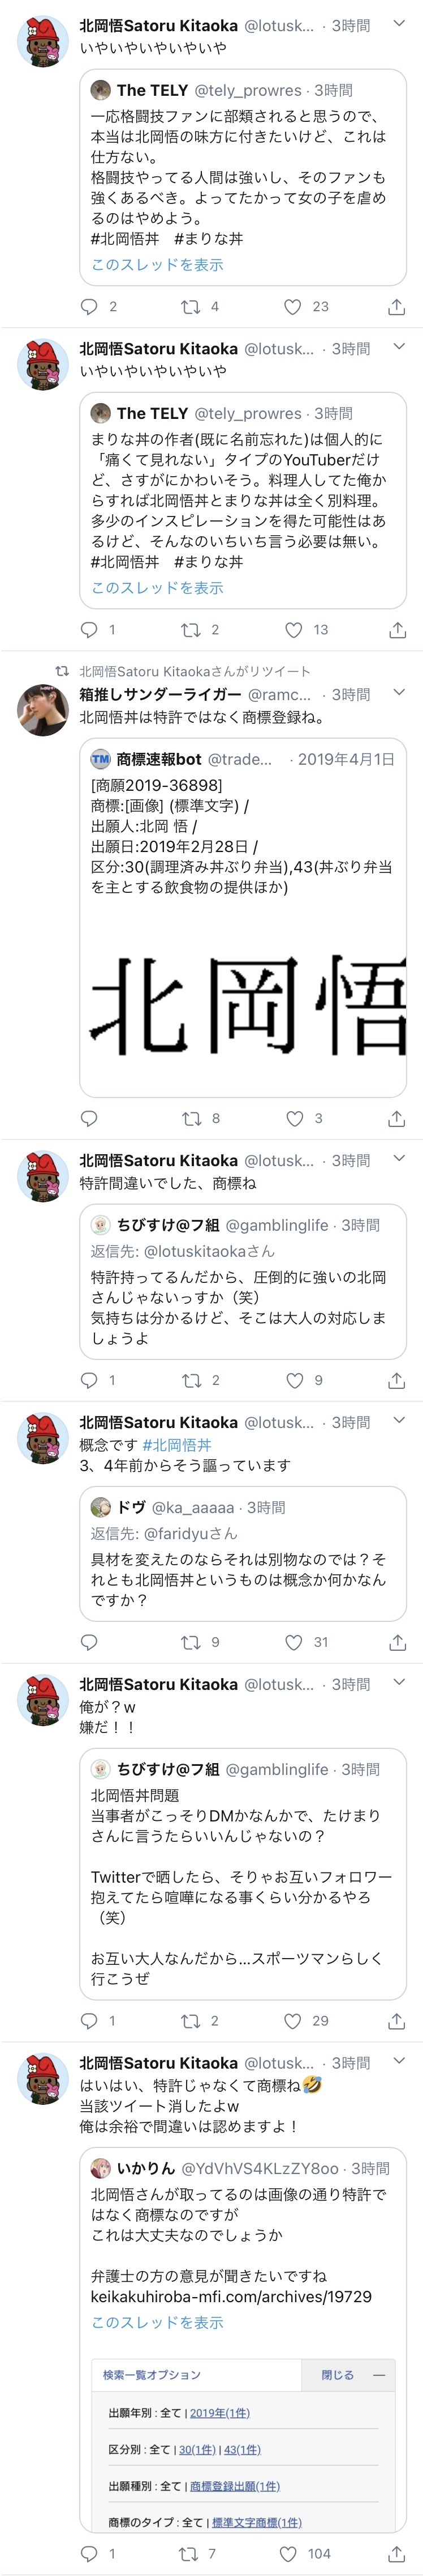This screenshot has width=423, height=2576.
Task: Open the 北岡悟 trademark image
Action: pyautogui.click(x=243, y=1003)
